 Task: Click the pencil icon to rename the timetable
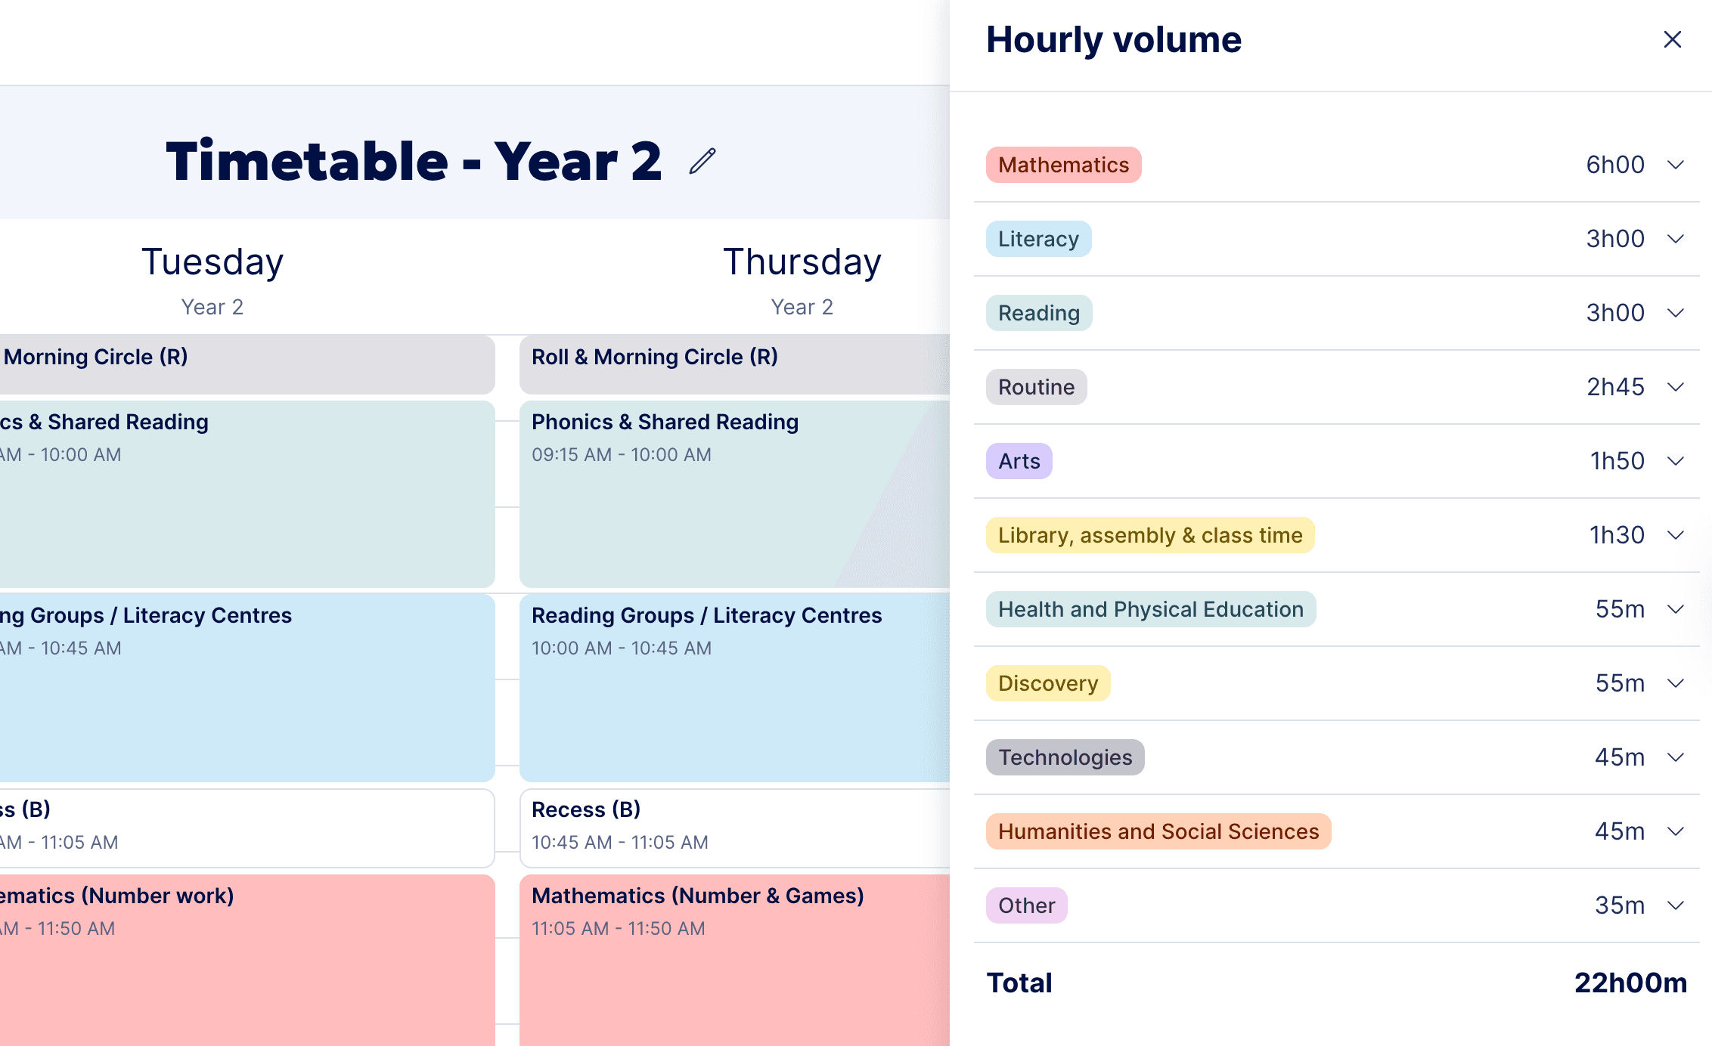[x=702, y=161]
